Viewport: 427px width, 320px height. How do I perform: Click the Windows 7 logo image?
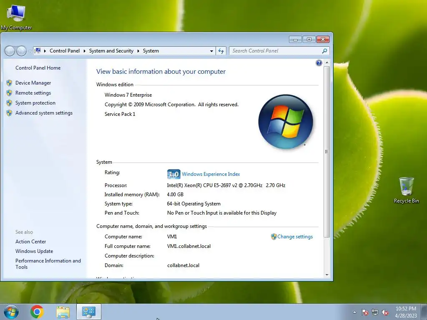click(285, 122)
